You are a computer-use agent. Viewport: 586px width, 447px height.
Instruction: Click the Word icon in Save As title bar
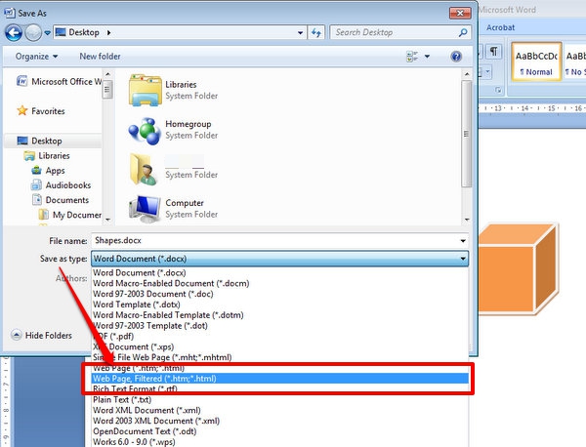[x=10, y=13]
